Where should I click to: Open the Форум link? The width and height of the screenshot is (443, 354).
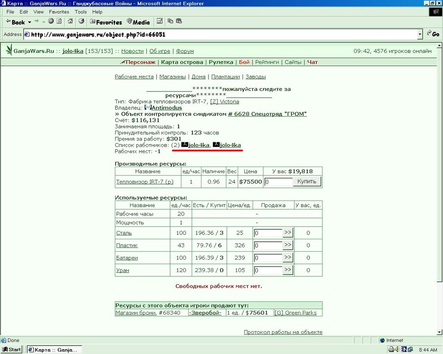[185, 51]
